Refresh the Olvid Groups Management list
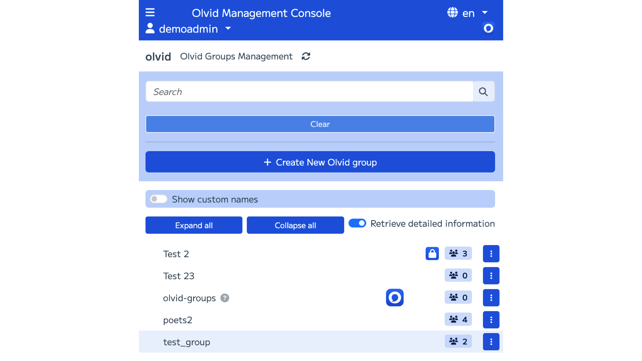This screenshot has height=361, width=642. pos(305,57)
